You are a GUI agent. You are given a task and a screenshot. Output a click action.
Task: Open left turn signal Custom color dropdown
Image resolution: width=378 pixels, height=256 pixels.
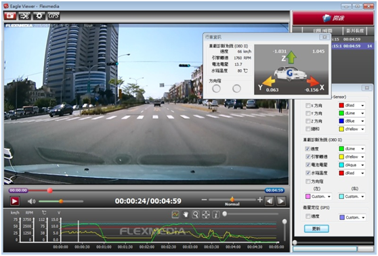(318, 196)
